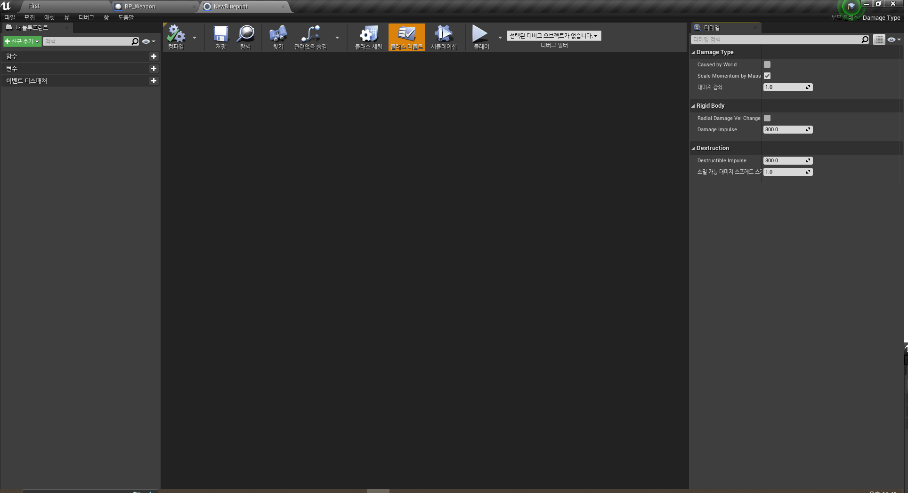Add a new function with plus icon
The height and width of the screenshot is (493, 908).
click(x=154, y=56)
